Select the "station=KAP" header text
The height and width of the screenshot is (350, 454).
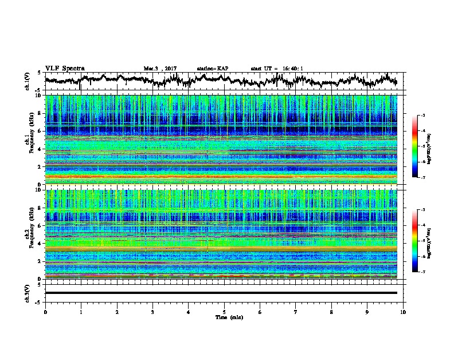(x=212, y=69)
